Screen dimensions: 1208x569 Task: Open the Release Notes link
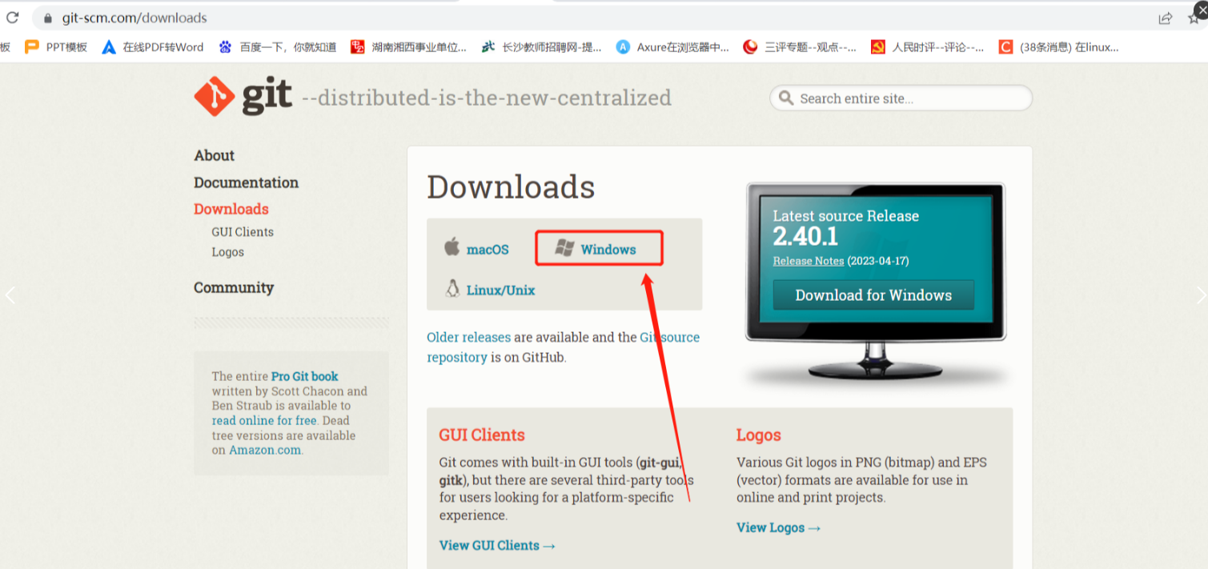coord(809,261)
